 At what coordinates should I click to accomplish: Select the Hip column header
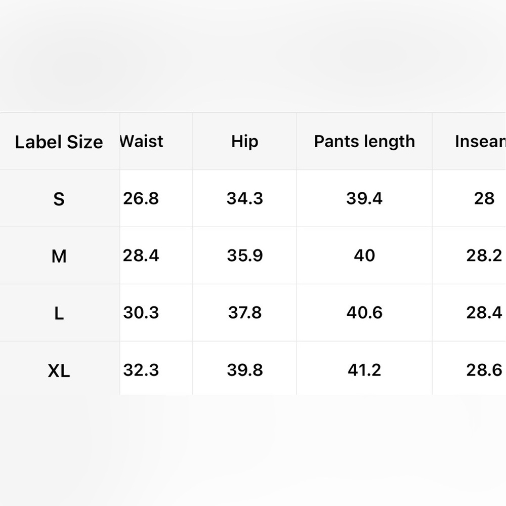(x=245, y=142)
